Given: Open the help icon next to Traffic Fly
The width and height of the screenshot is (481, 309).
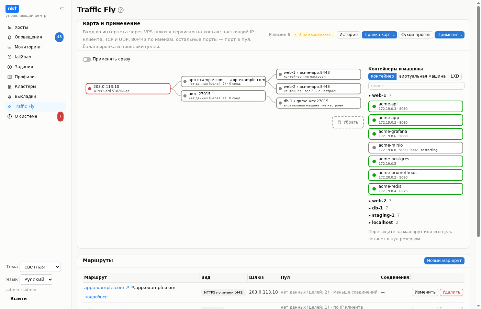Looking at the screenshot, I should pyautogui.click(x=121, y=10).
